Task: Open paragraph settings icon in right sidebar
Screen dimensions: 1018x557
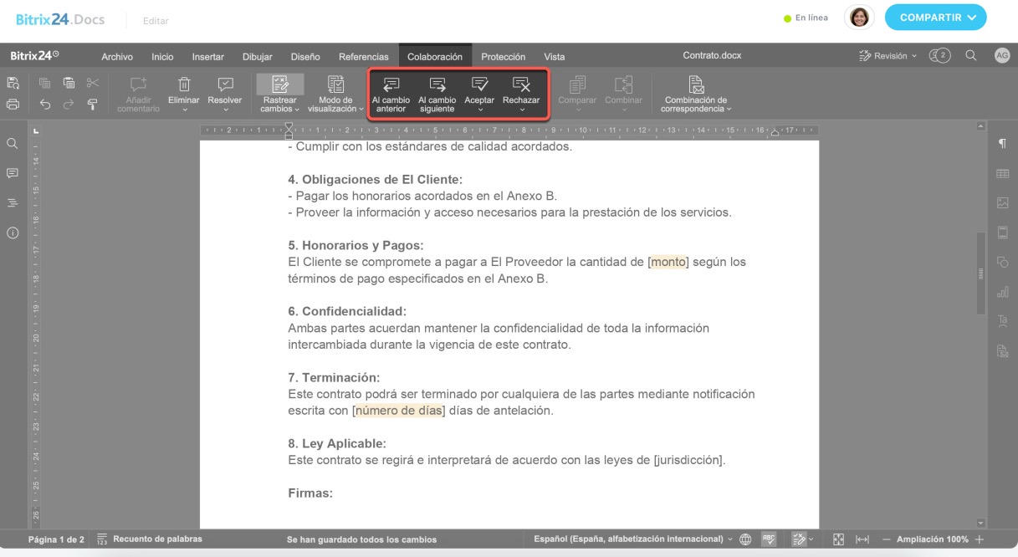Action: coord(1002,144)
